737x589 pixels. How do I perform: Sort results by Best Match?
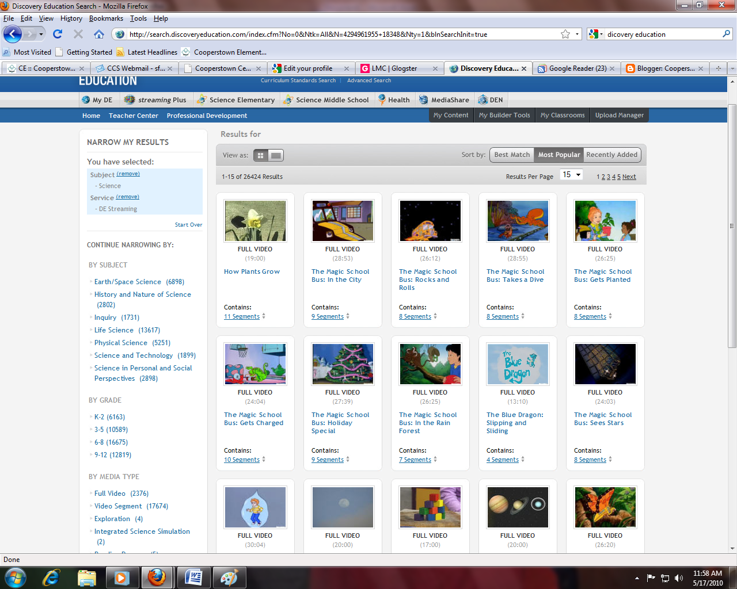pos(512,155)
